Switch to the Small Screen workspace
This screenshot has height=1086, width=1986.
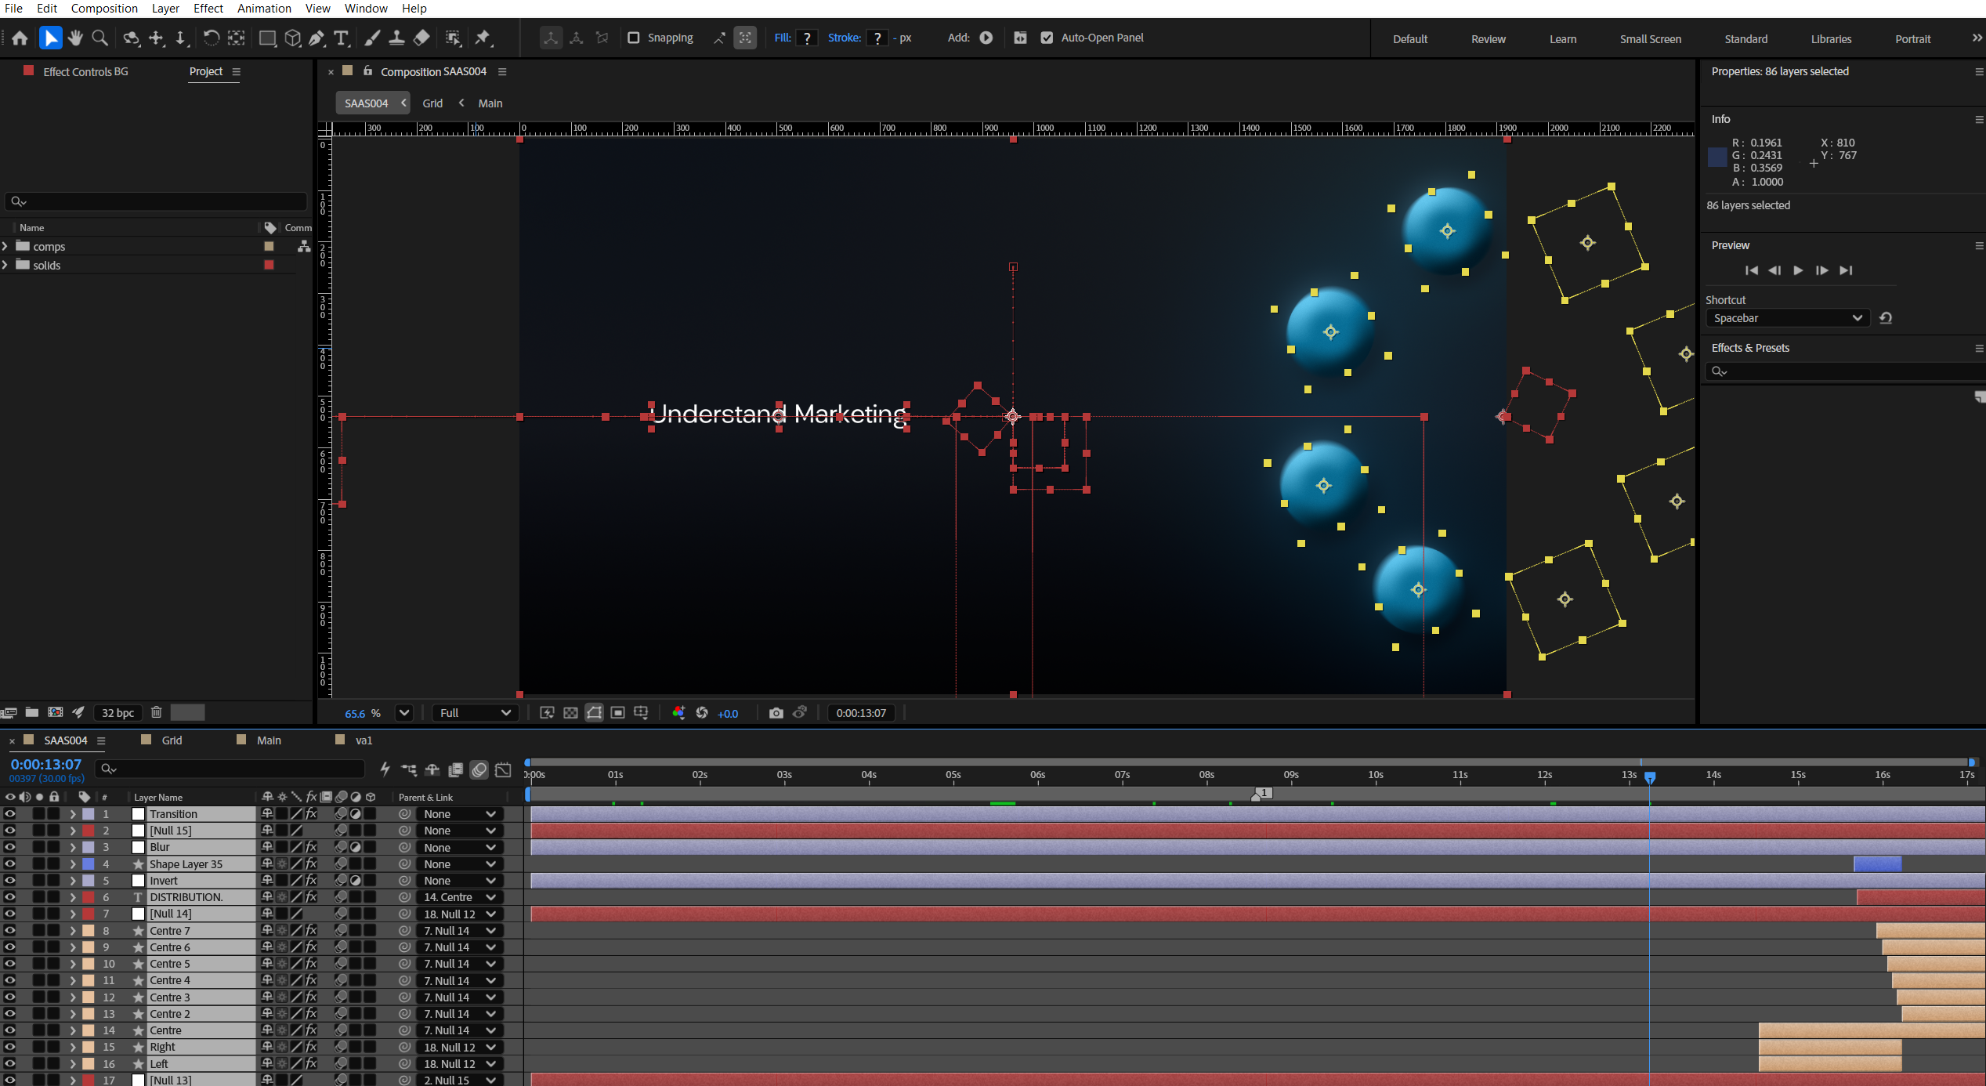point(1650,39)
